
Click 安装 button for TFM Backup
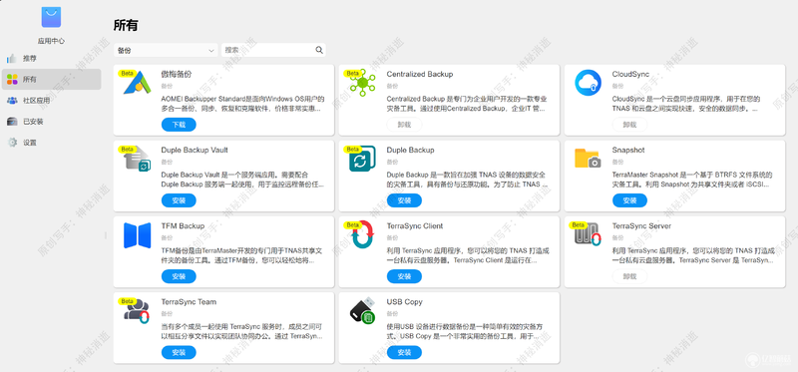179,276
